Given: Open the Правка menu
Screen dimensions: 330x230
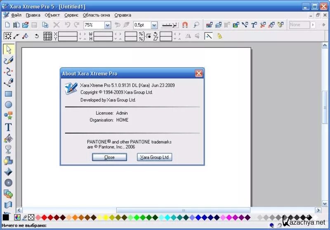Looking at the screenshot, I should point(33,15).
